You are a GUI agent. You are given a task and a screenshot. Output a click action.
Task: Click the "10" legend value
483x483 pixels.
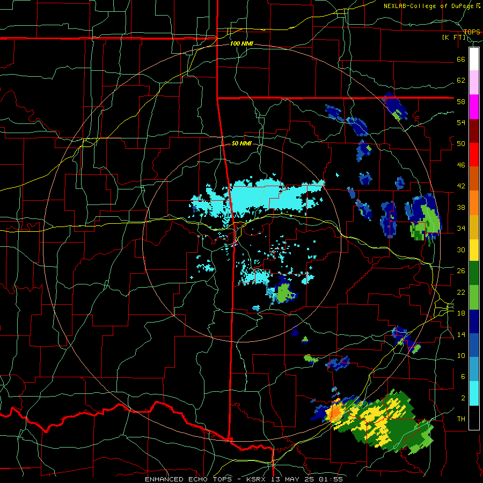(461, 356)
